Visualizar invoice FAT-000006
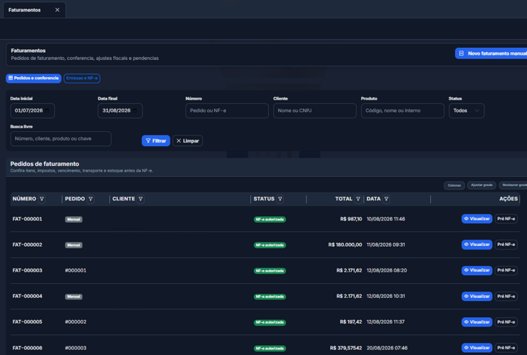This screenshot has height=355, width=527. (x=476, y=348)
